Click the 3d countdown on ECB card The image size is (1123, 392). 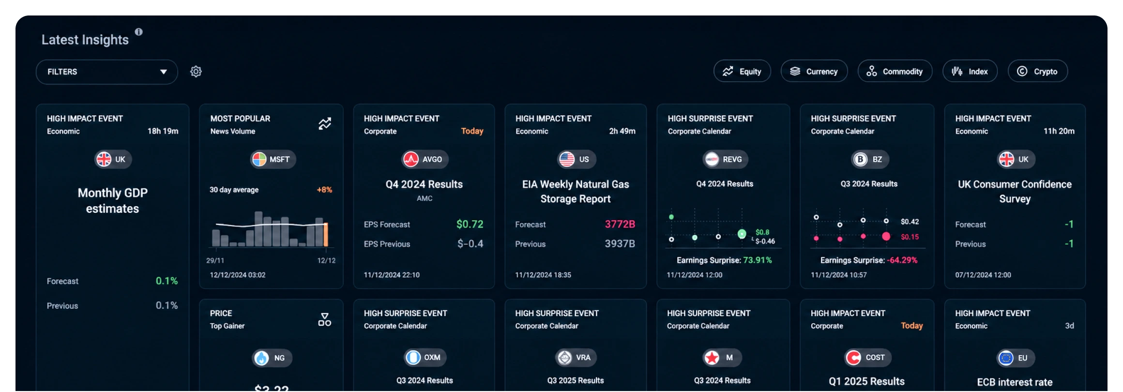click(1069, 326)
